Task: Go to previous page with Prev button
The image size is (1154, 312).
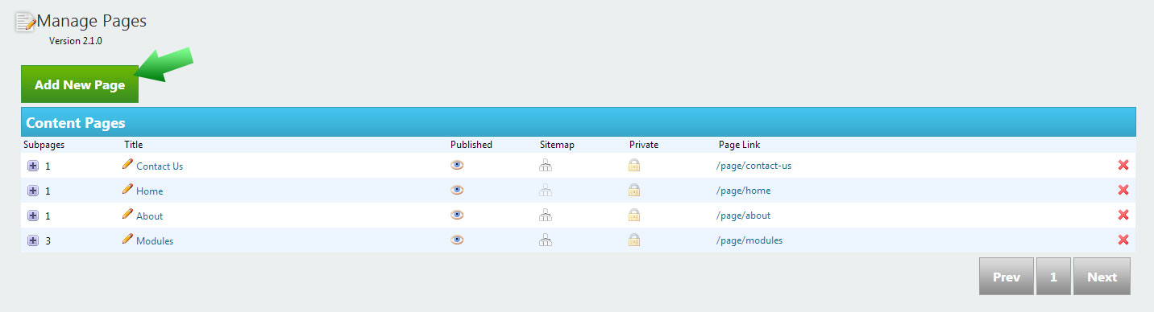Action: [x=1007, y=277]
